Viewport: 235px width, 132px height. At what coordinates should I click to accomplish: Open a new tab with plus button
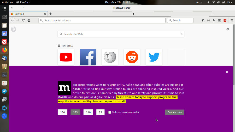click(x=50, y=14)
